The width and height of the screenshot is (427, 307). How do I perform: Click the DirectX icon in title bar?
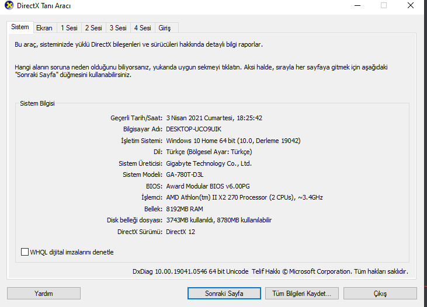click(9, 5)
